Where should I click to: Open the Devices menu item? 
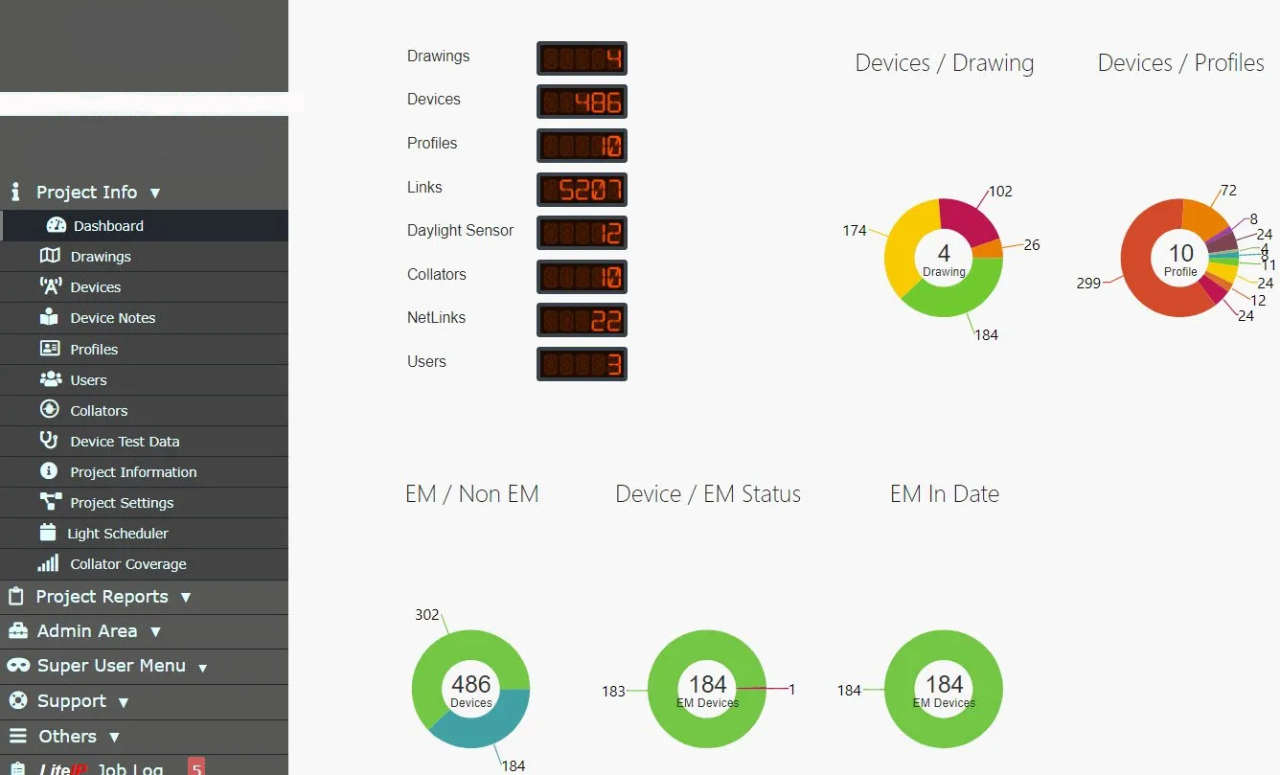click(144, 286)
